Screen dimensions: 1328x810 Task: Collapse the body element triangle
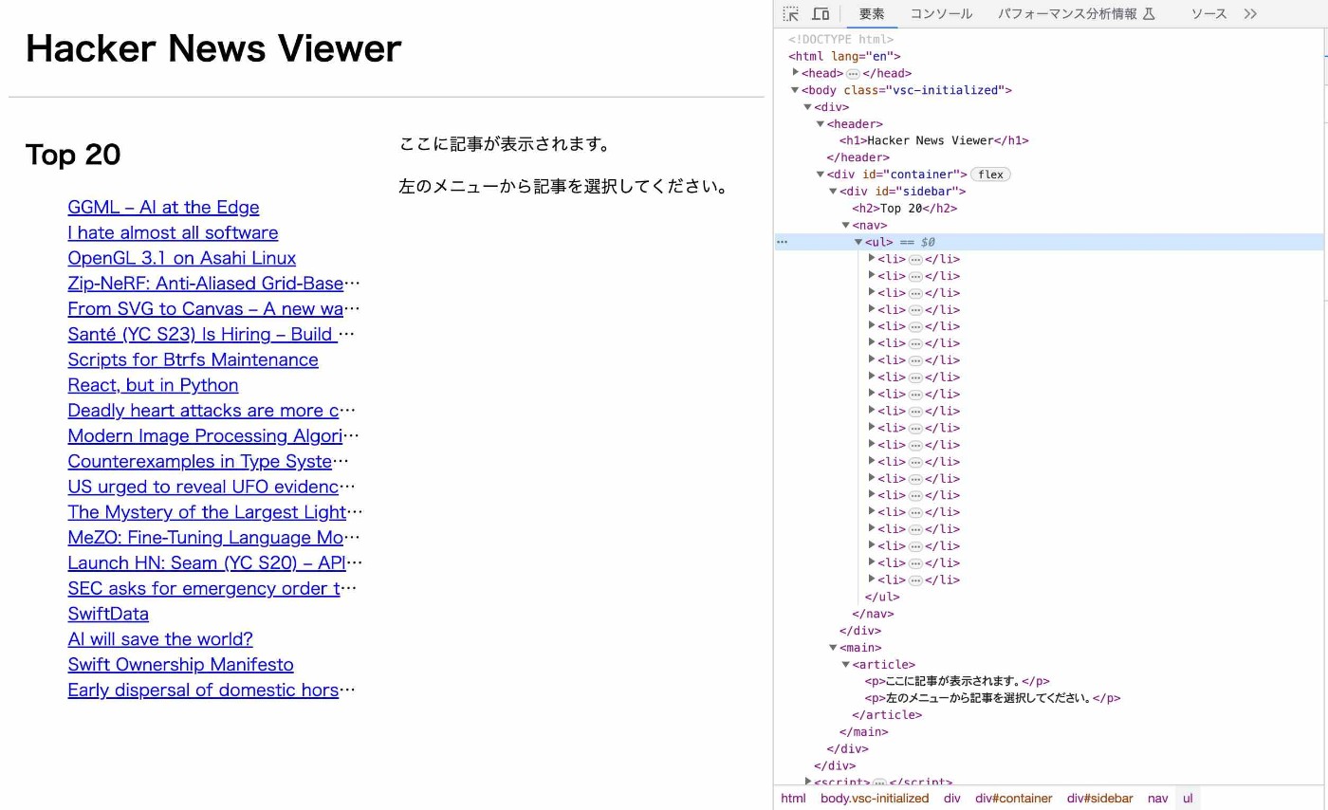(795, 90)
